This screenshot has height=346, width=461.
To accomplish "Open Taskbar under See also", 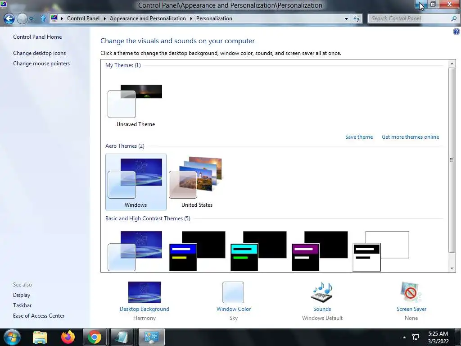I will (x=23, y=305).
